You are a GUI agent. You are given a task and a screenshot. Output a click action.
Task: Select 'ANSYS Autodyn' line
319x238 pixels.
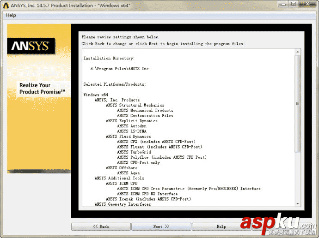tap(132, 126)
